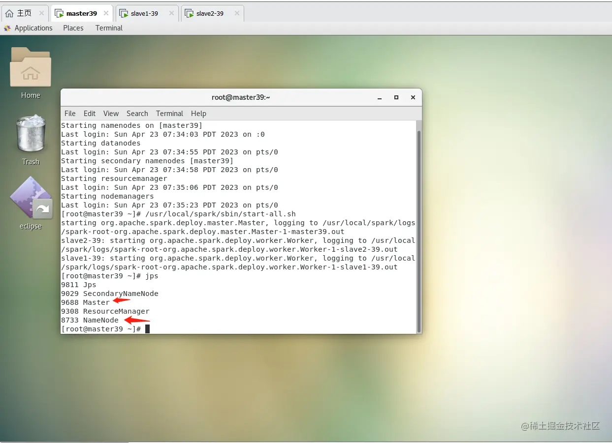The image size is (612, 443).
Task: Click the '9029 SecondaryNameNode' line
Action: (110, 294)
